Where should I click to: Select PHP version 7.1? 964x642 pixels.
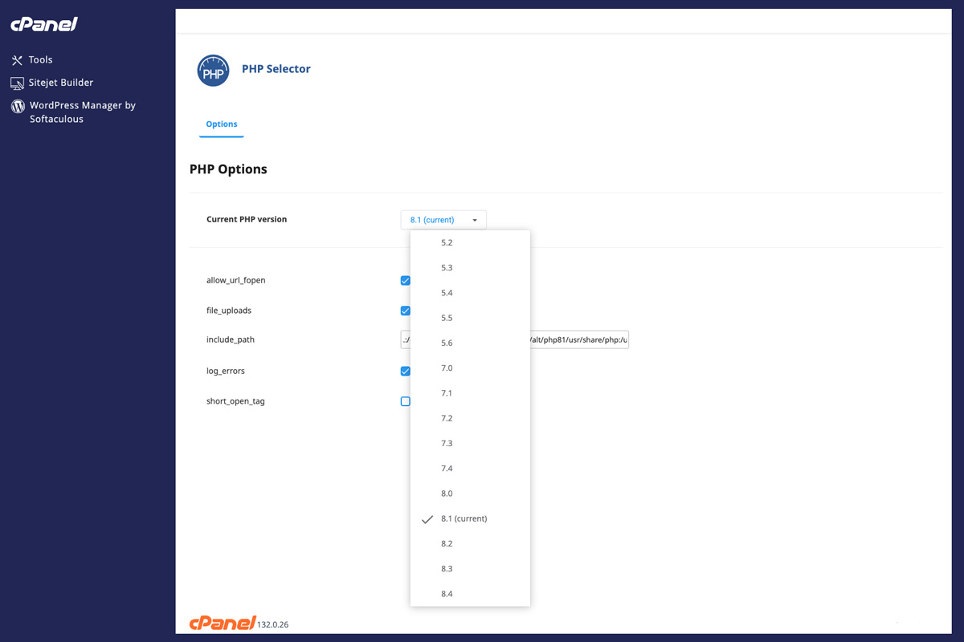(470, 393)
